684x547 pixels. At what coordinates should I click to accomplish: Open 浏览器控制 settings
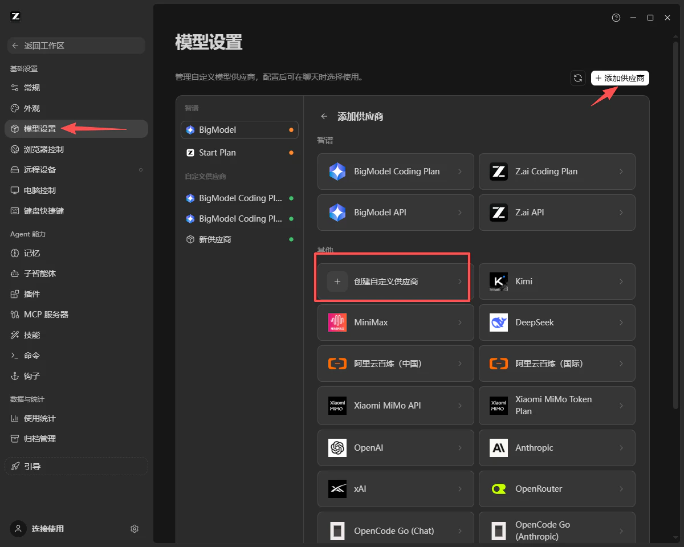tap(76, 149)
